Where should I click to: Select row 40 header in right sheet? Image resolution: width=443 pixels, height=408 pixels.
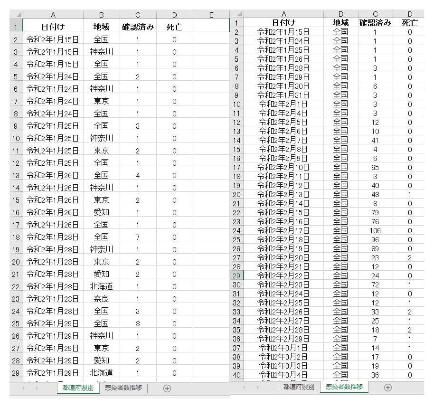[237, 375]
